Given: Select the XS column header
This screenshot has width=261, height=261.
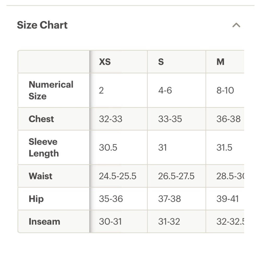Looking at the screenshot, I should 105,62.
